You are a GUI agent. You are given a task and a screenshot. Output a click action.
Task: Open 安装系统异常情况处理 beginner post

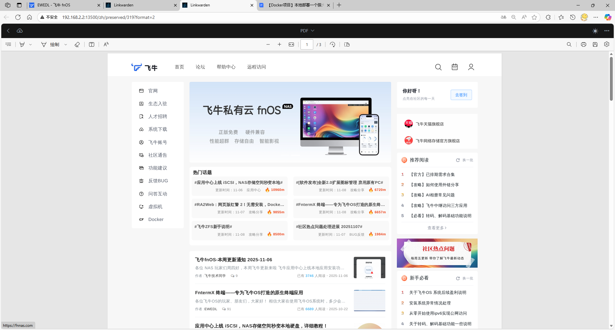pyautogui.click(x=430, y=303)
